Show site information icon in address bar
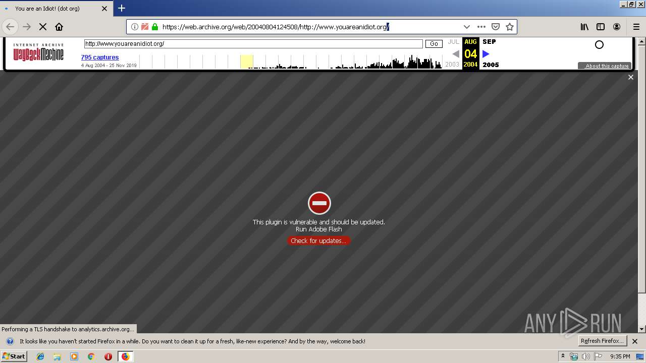The width and height of the screenshot is (646, 363). 135,27
